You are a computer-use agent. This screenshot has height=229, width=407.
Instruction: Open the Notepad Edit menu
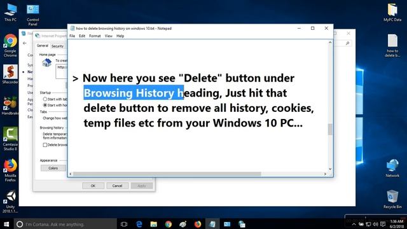[x=82, y=36]
